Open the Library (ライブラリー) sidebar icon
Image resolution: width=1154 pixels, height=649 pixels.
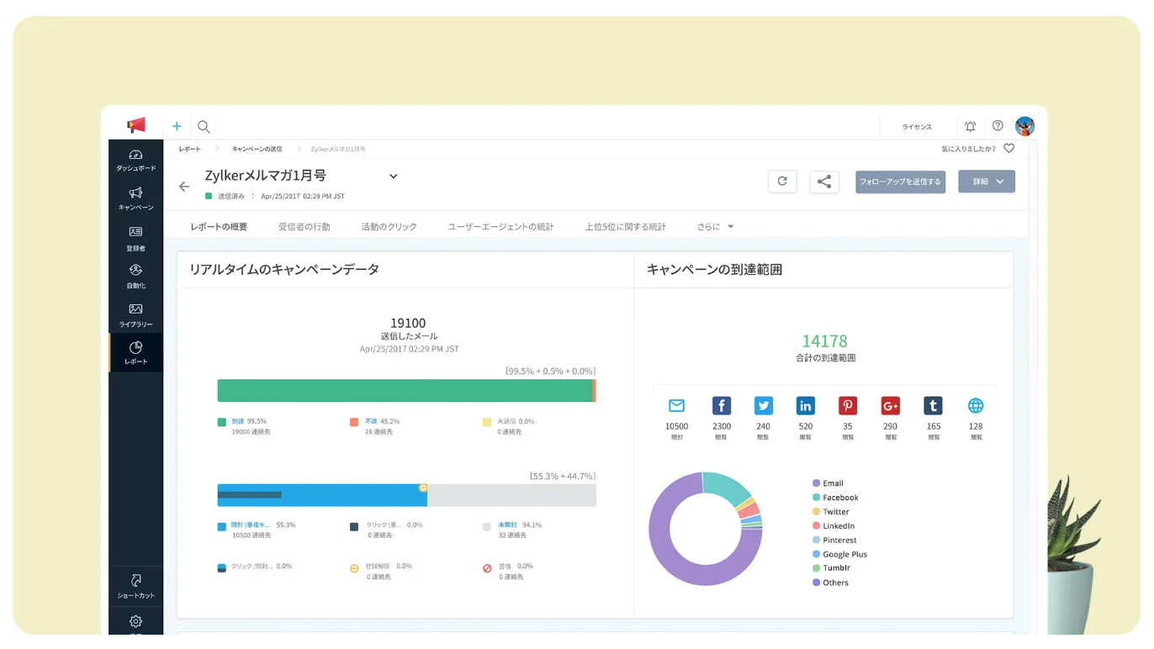click(x=135, y=309)
